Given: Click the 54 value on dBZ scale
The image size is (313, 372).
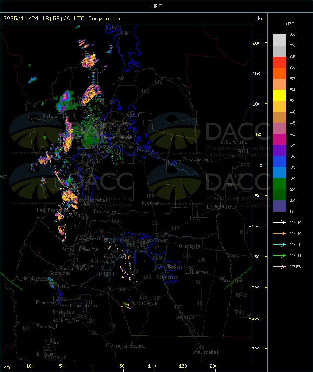Looking at the screenshot, I should [293, 90].
